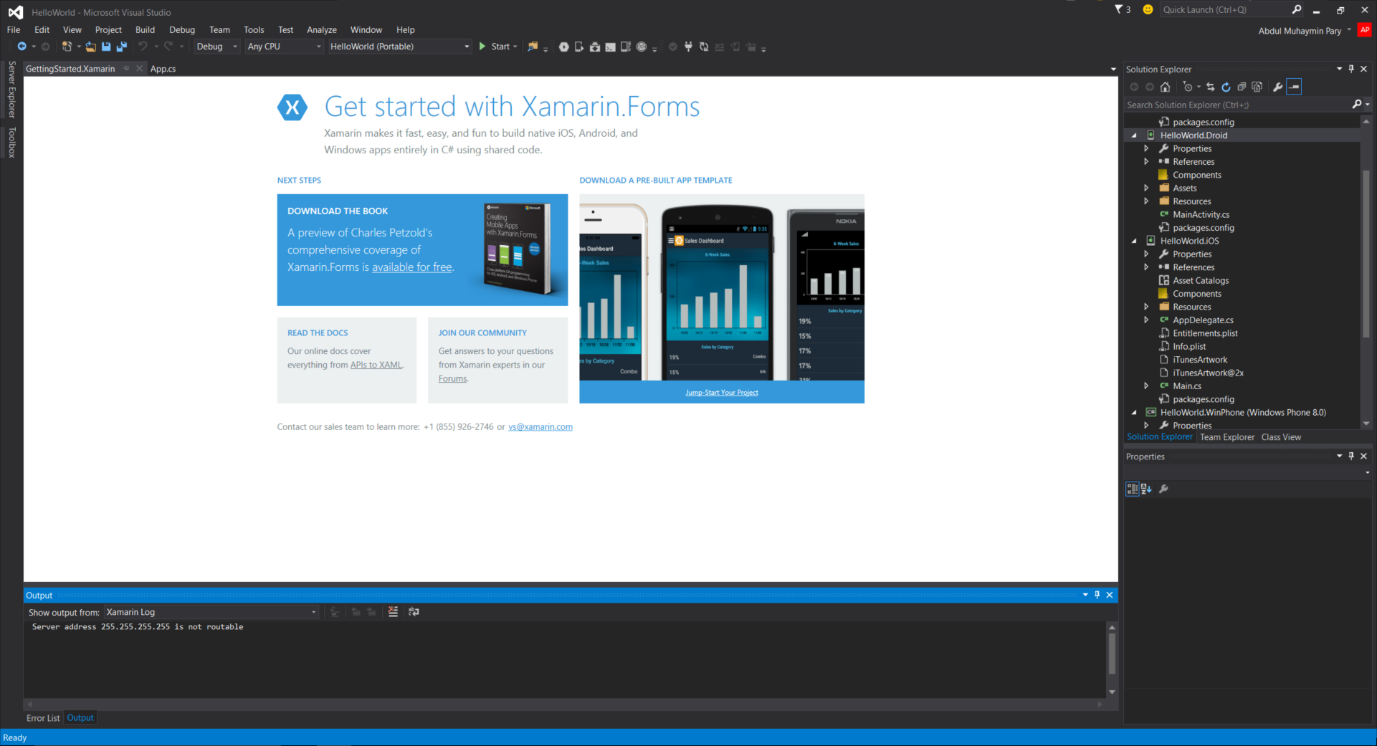
Task: Click the Search Solution Explorer field
Action: point(1237,105)
